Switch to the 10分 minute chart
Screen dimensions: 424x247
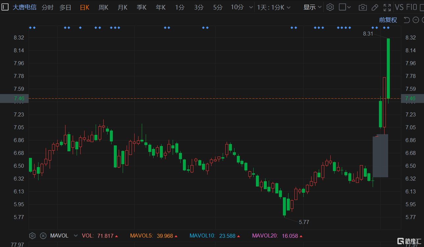[237, 7]
